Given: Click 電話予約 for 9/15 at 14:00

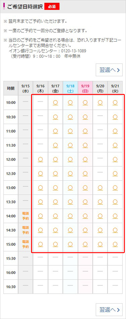Looking at the screenshot, I should pos(26,216).
